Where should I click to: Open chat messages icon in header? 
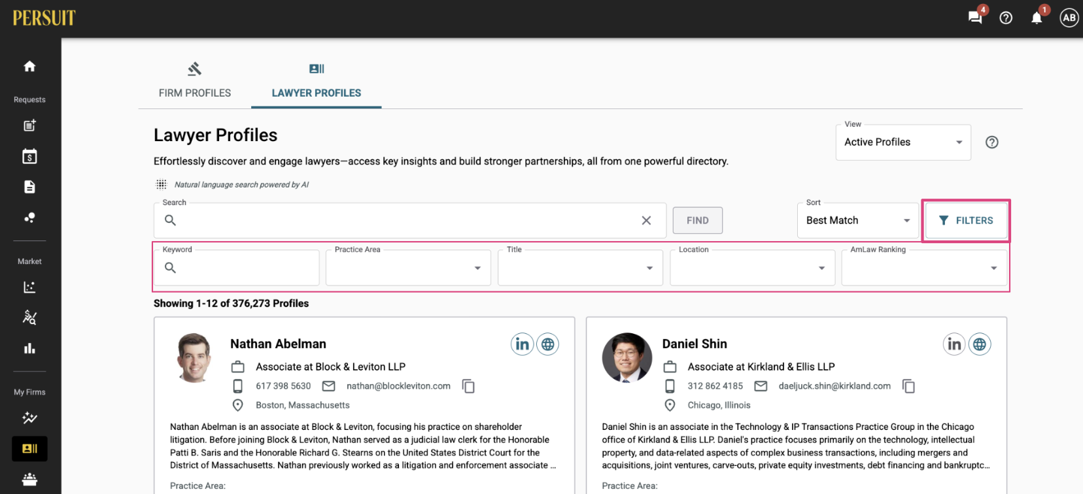coord(975,18)
